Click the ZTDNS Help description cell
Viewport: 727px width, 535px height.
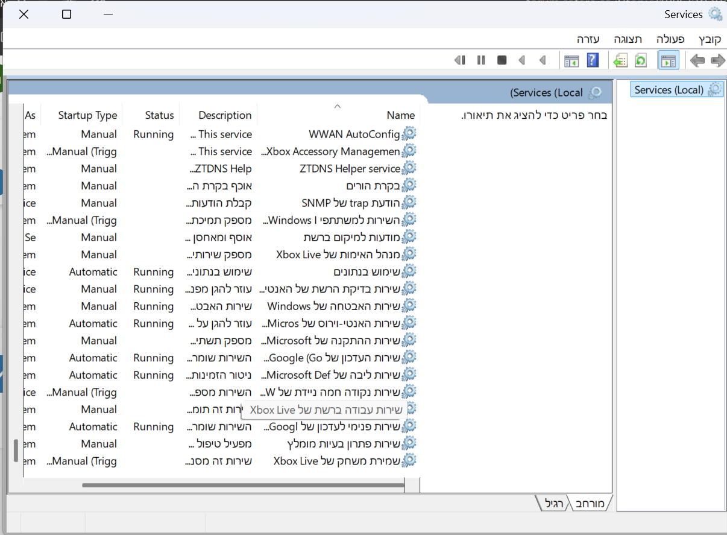(221, 168)
